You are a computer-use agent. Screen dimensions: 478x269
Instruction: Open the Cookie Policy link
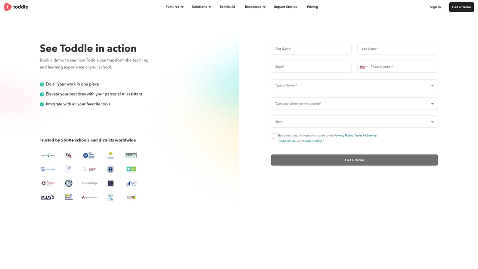312,141
